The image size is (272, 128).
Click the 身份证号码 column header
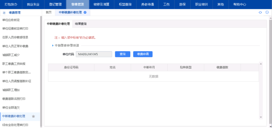[x=71, y=67]
